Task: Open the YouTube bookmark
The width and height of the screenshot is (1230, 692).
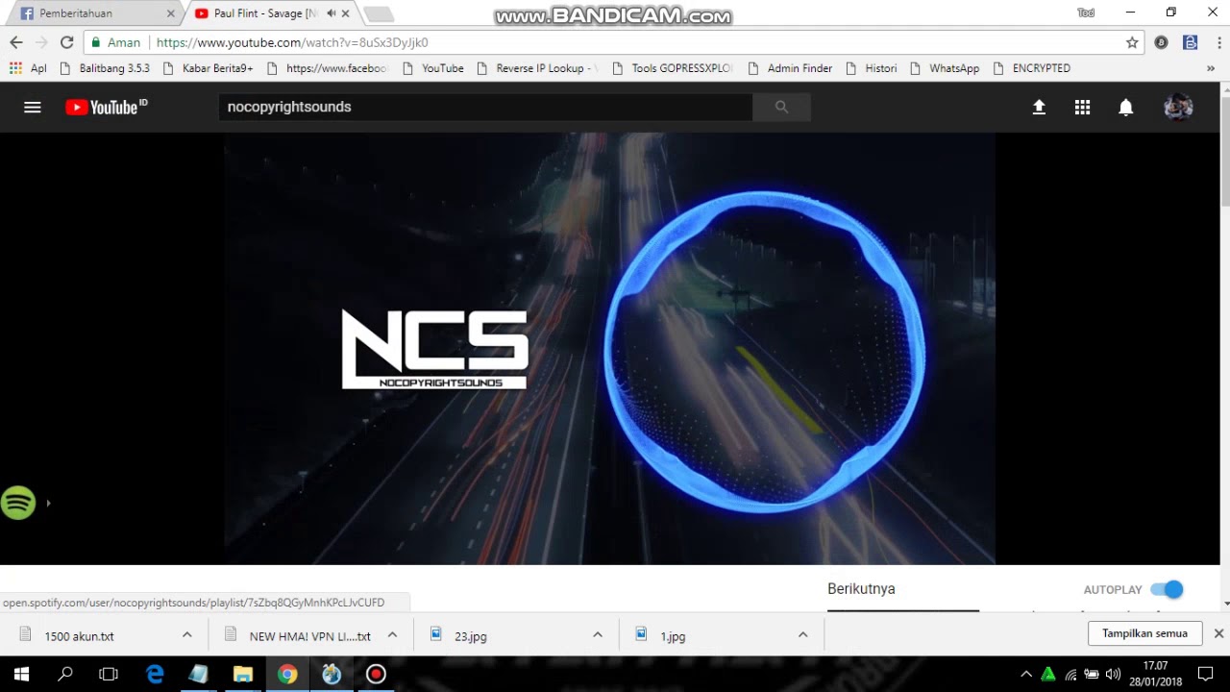Action: [x=433, y=68]
